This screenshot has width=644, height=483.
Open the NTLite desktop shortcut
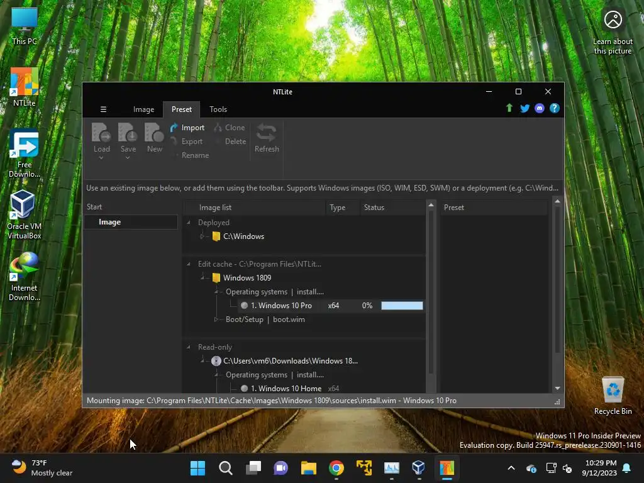25,87
